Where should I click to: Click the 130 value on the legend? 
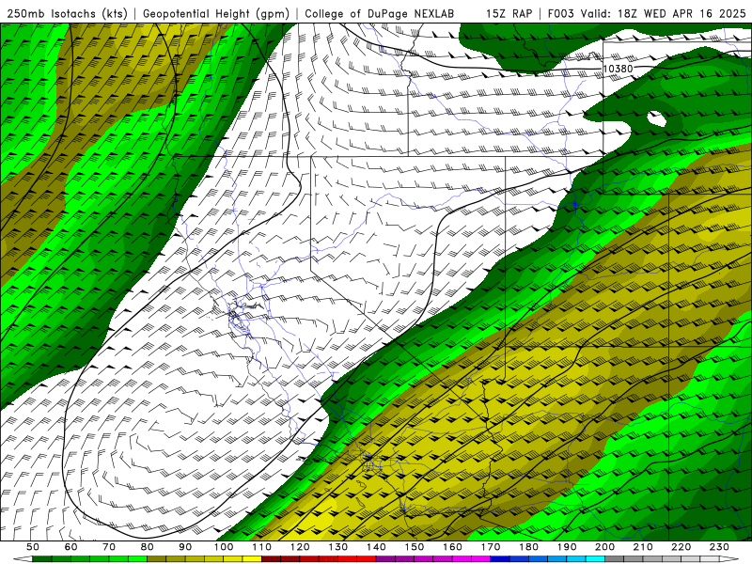[x=338, y=547]
